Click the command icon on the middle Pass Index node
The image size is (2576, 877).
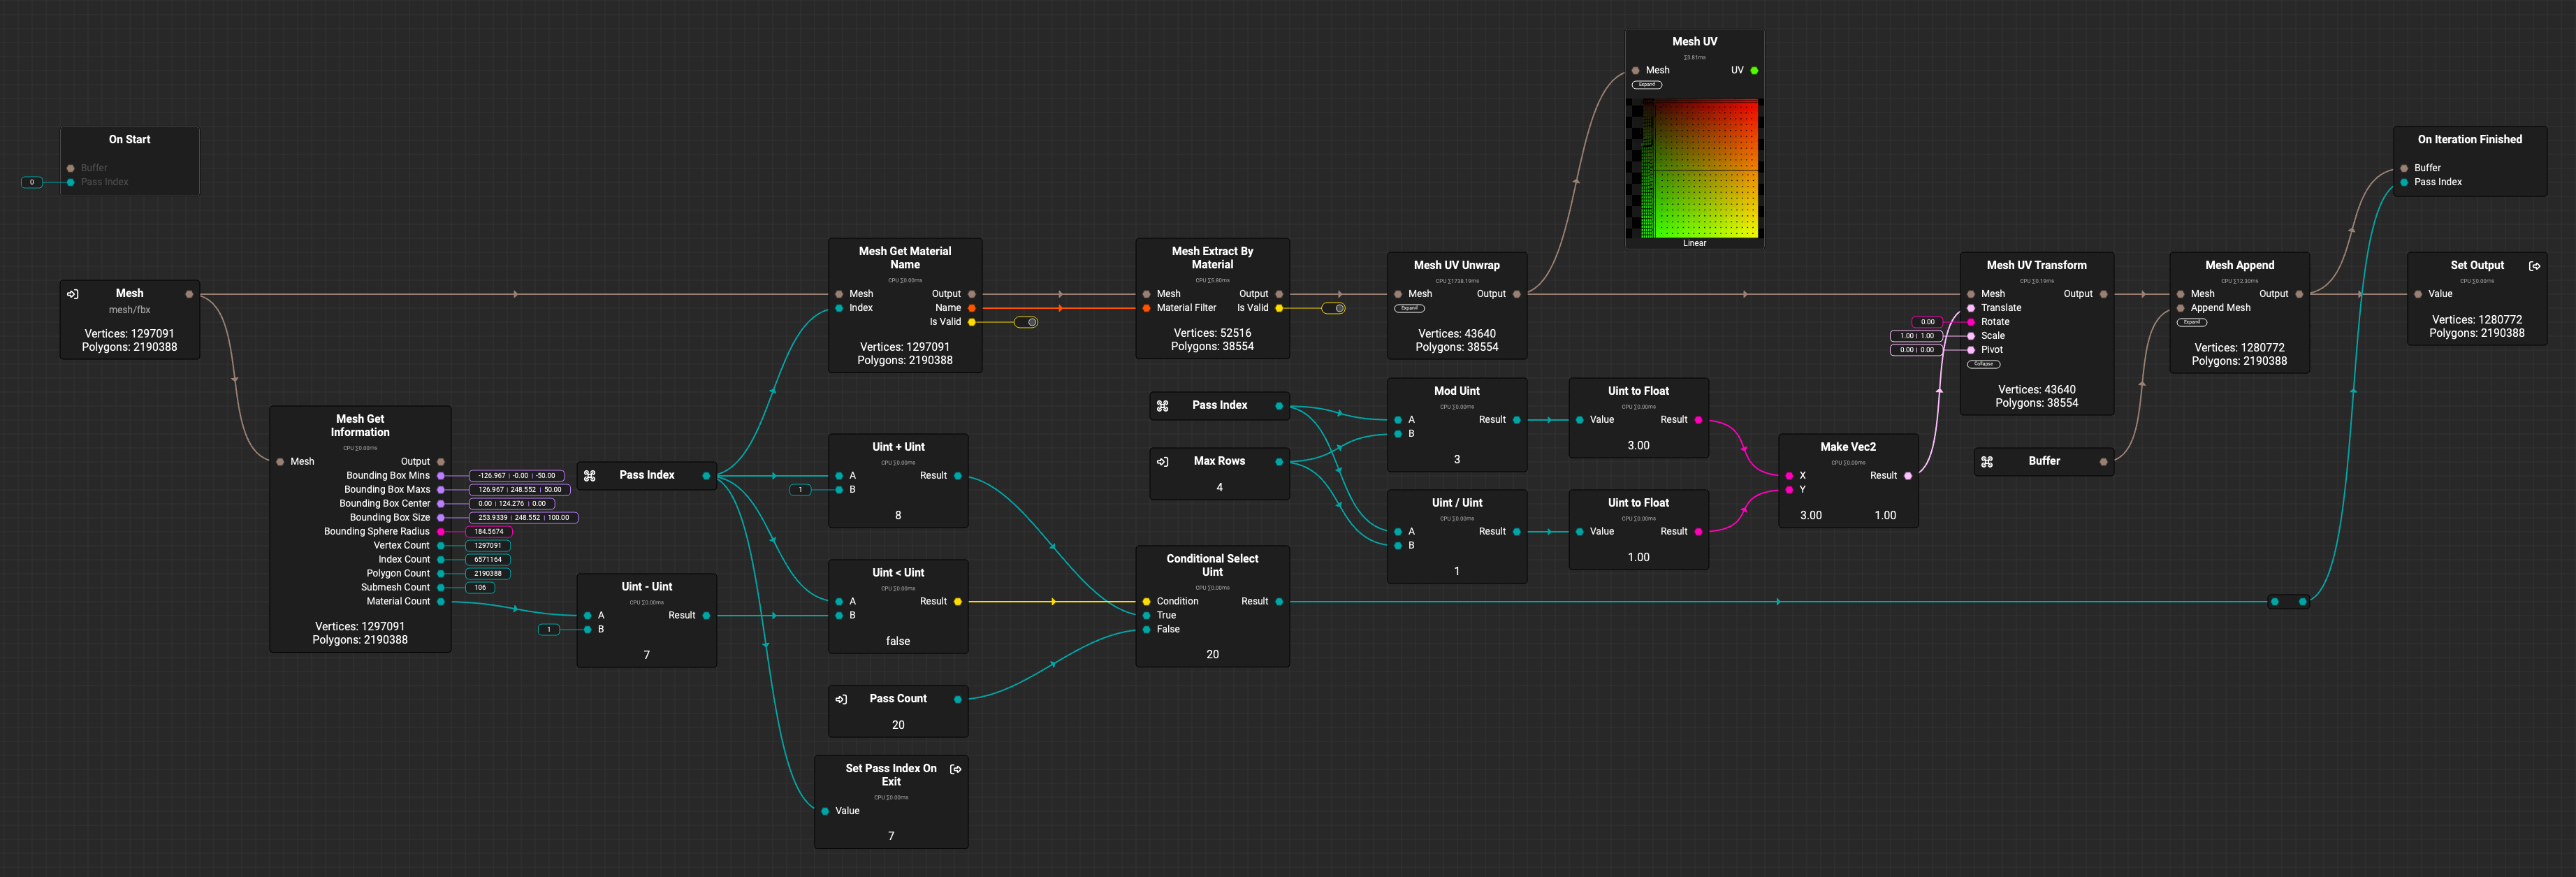[x=1162, y=406]
